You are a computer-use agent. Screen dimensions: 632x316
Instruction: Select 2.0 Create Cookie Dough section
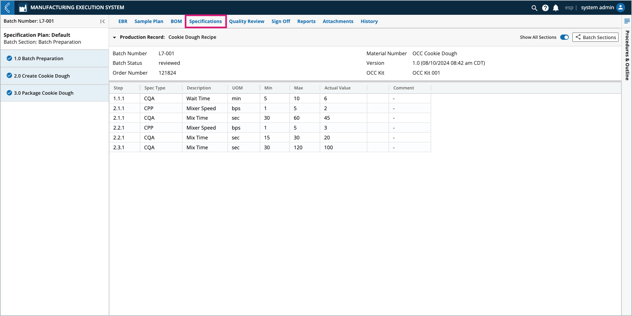click(x=55, y=76)
